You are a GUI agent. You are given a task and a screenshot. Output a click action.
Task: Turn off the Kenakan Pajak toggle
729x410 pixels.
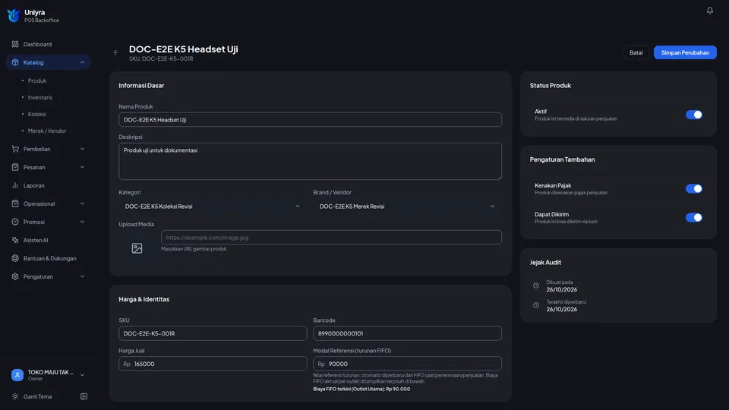coord(693,189)
